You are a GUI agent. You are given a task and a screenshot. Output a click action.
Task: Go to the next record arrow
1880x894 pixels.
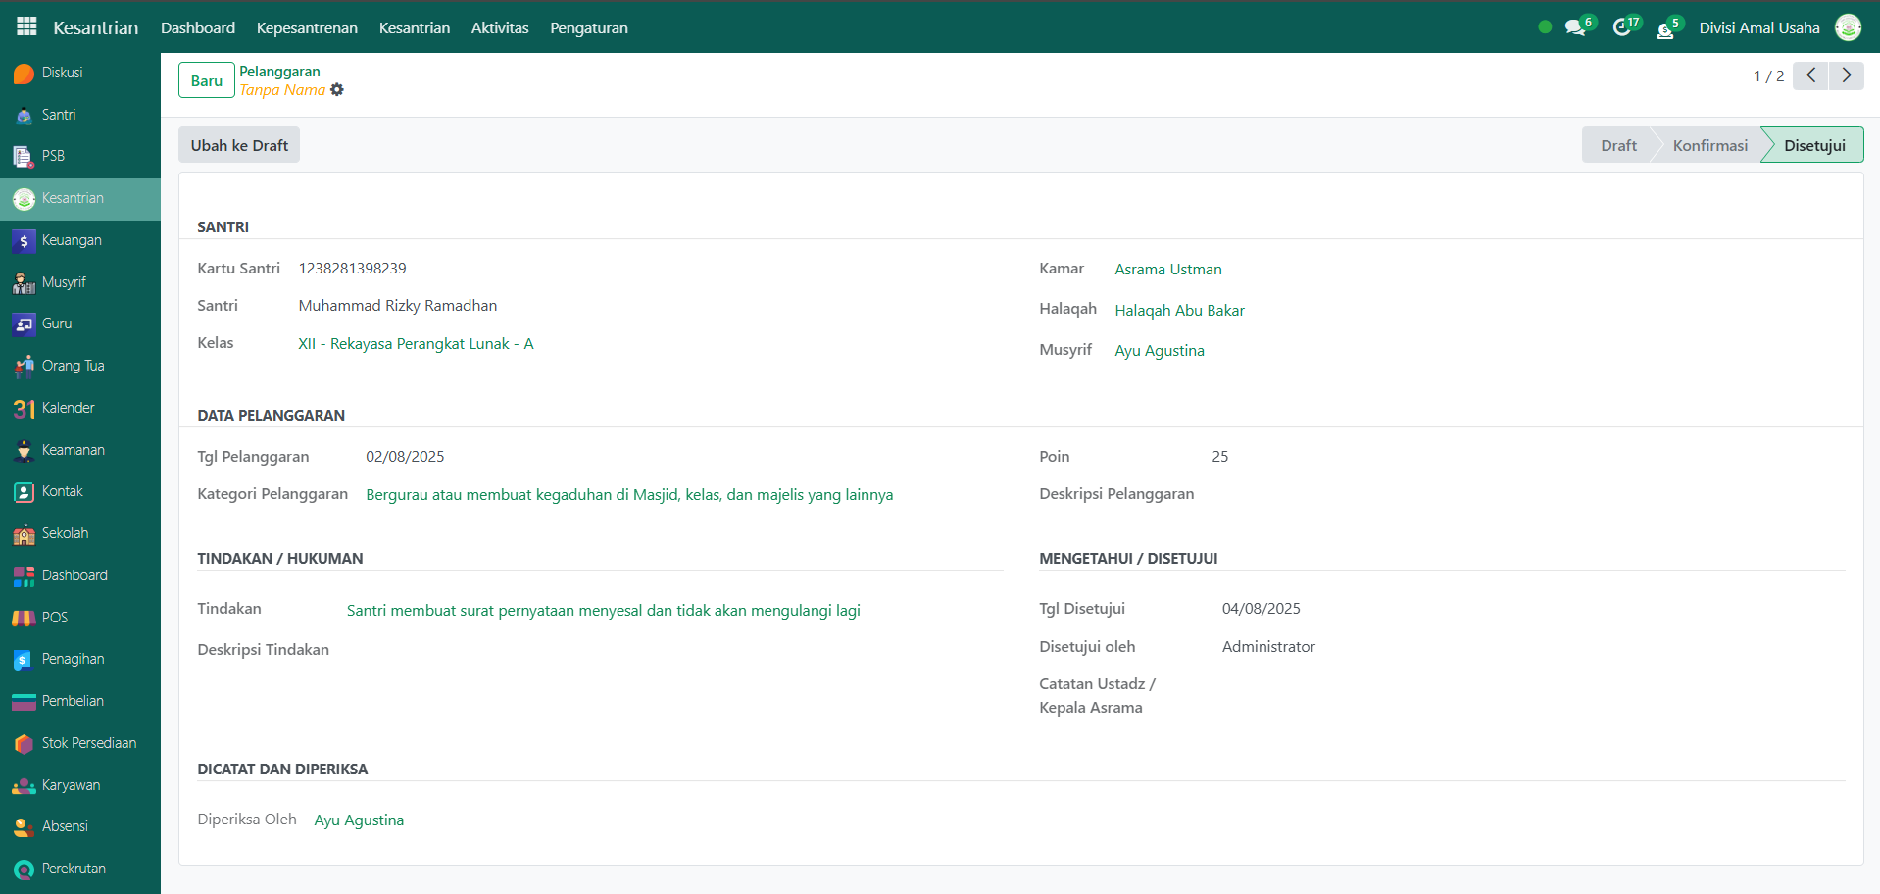click(x=1846, y=75)
